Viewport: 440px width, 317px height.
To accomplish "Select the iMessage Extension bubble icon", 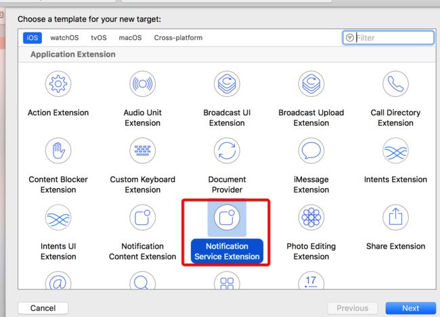I will (x=311, y=150).
